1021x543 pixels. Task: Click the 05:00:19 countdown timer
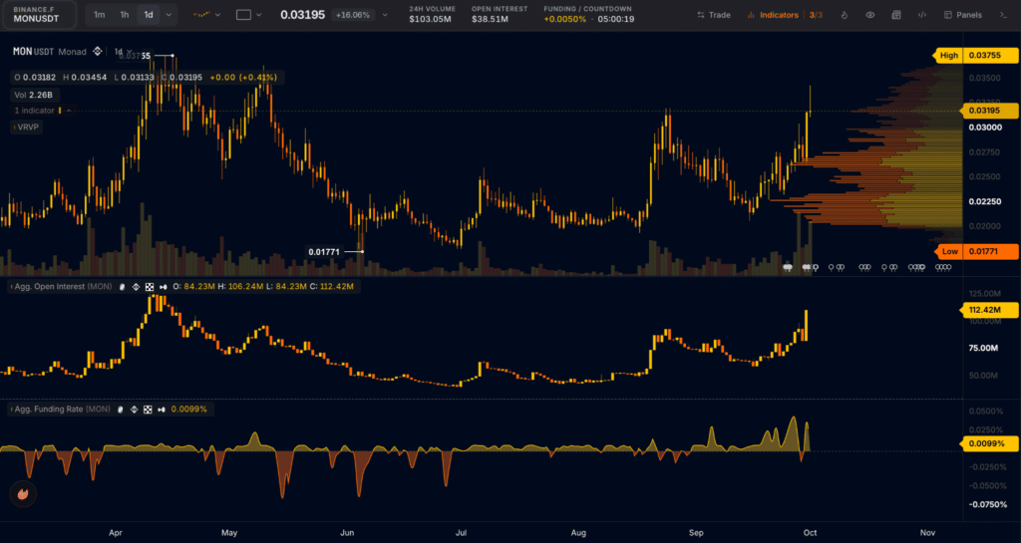pyautogui.click(x=616, y=20)
